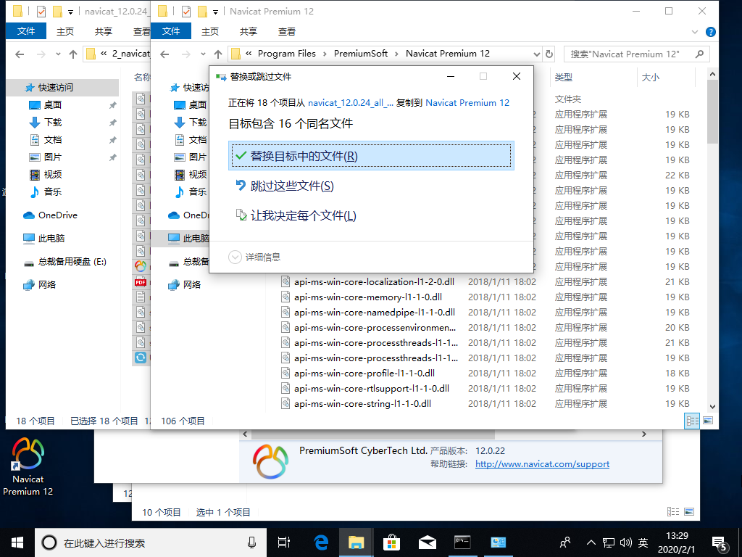Viewport: 742px width, 557px height.
Task: Go up one folder in Navicat Premium 12 window
Action: coord(217,54)
